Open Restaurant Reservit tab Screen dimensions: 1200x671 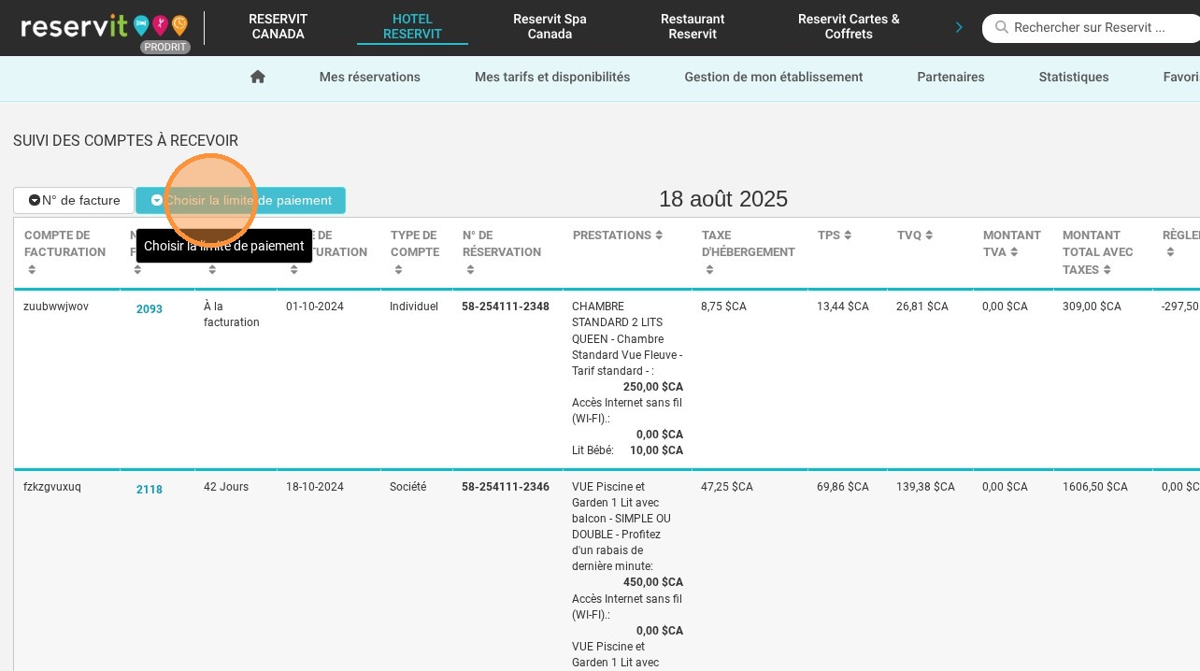click(693, 26)
